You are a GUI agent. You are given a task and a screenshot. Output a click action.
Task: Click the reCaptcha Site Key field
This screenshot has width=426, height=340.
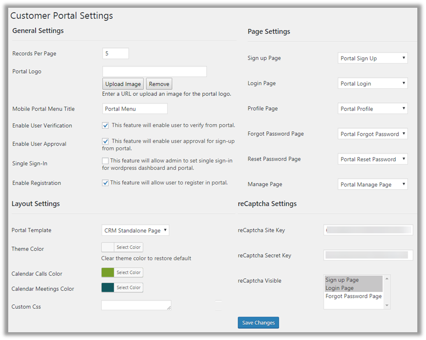point(368,230)
